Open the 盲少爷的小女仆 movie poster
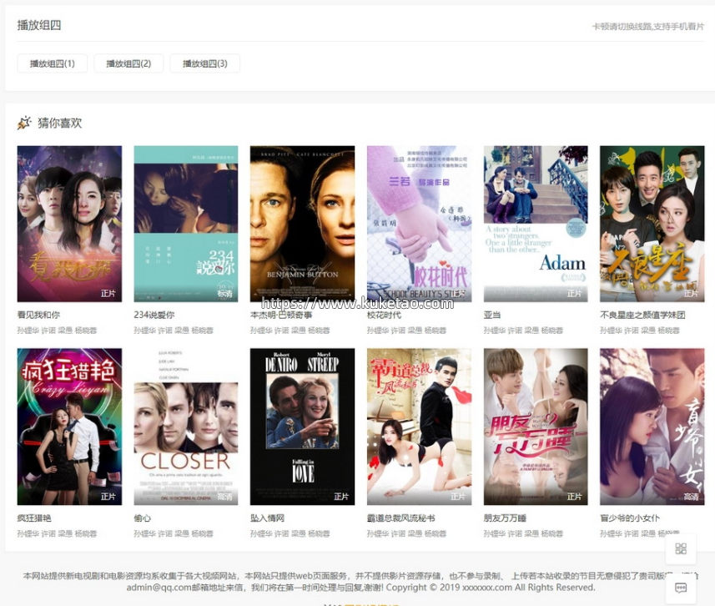 click(652, 427)
